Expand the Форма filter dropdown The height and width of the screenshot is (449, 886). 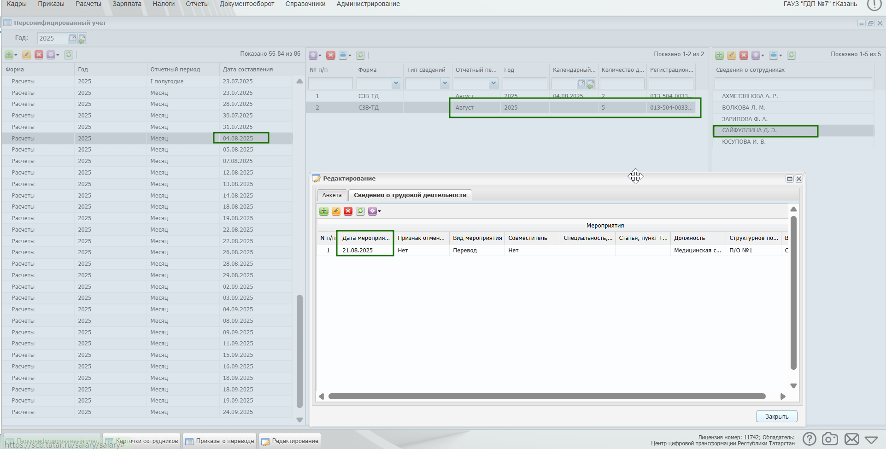click(x=396, y=83)
